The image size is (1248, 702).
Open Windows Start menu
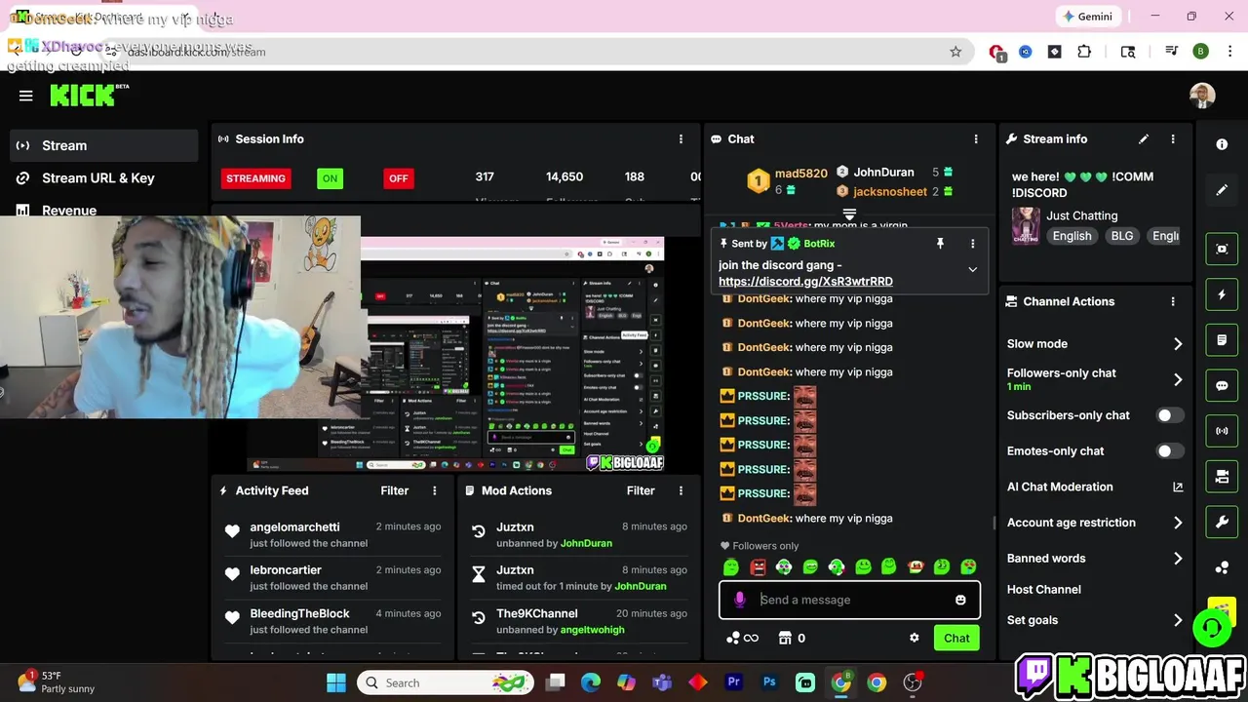click(x=336, y=682)
